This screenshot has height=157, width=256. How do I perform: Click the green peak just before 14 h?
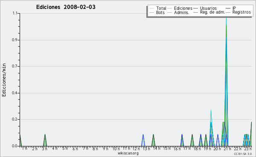pyautogui.click(x=153, y=140)
